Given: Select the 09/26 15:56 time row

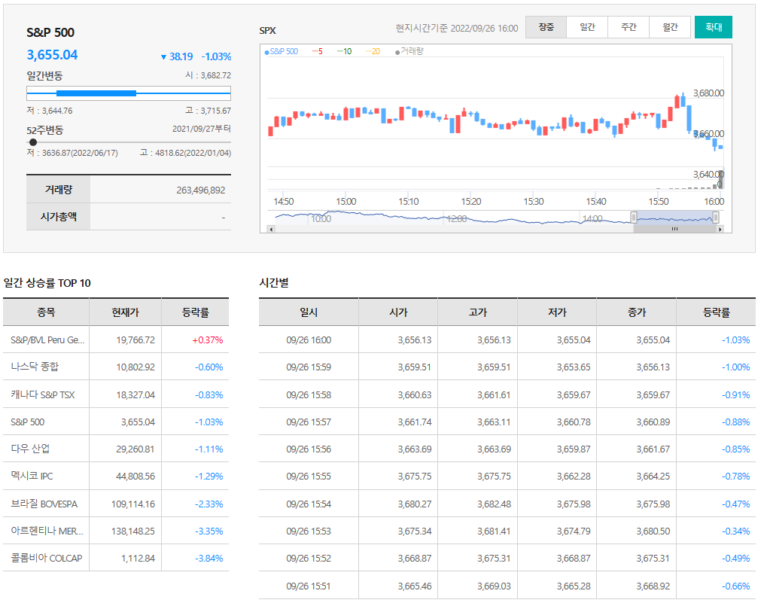Looking at the screenshot, I should 507,449.
